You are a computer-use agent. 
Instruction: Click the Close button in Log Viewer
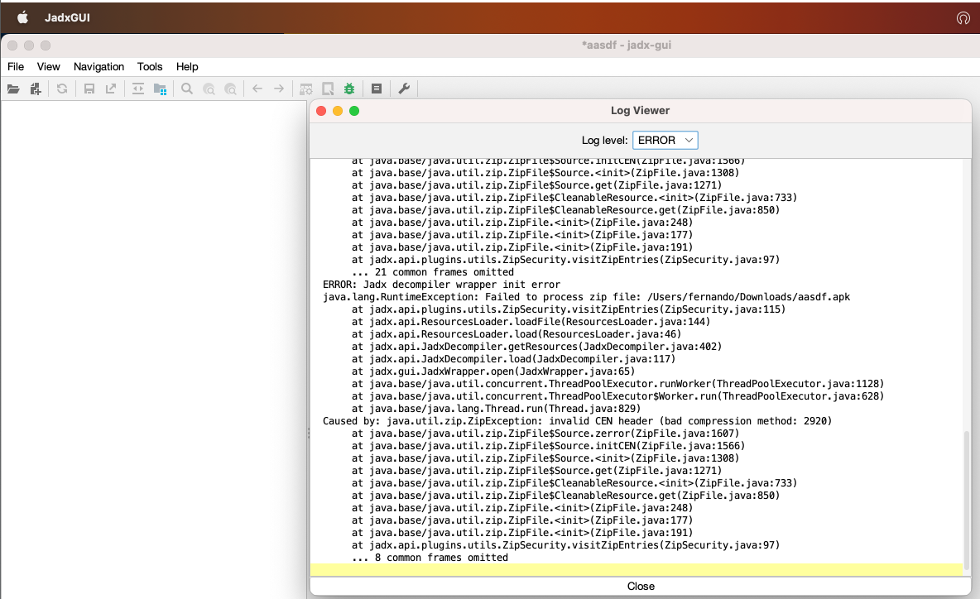click(x=640, y=586)
